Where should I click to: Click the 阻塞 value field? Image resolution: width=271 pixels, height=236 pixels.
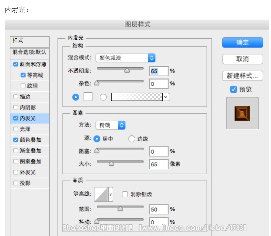pyautogui.click(x=158, y=152)
